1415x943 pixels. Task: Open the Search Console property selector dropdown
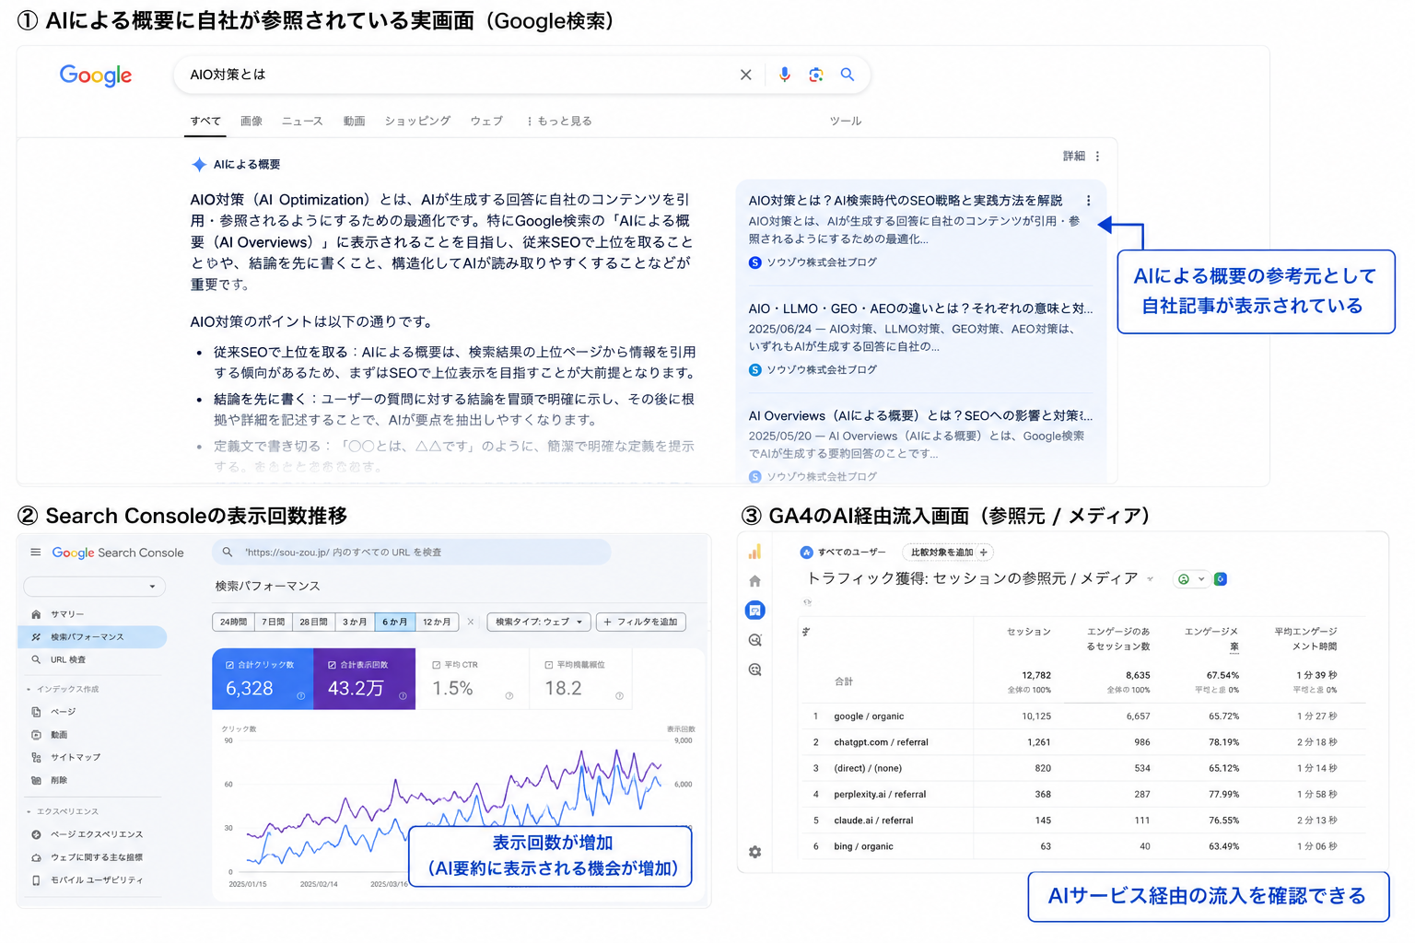[x=95, y=587]
